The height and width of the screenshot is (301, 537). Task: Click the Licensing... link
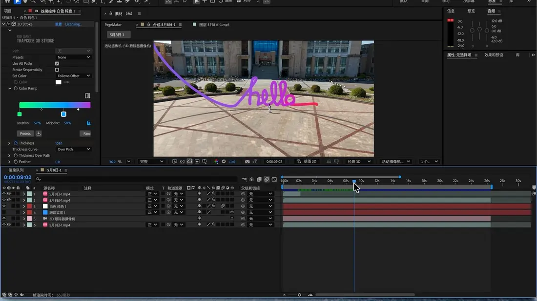click(73, 24)
